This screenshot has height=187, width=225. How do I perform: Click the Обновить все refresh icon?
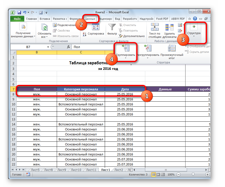[x=44, y=28]
